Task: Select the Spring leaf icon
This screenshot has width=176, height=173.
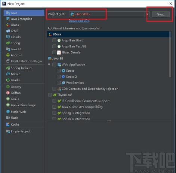Action: click(8, 43)
